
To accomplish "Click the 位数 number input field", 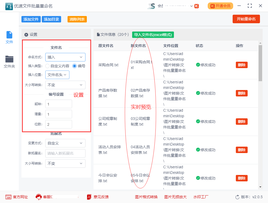I will (x=59, y=124).
